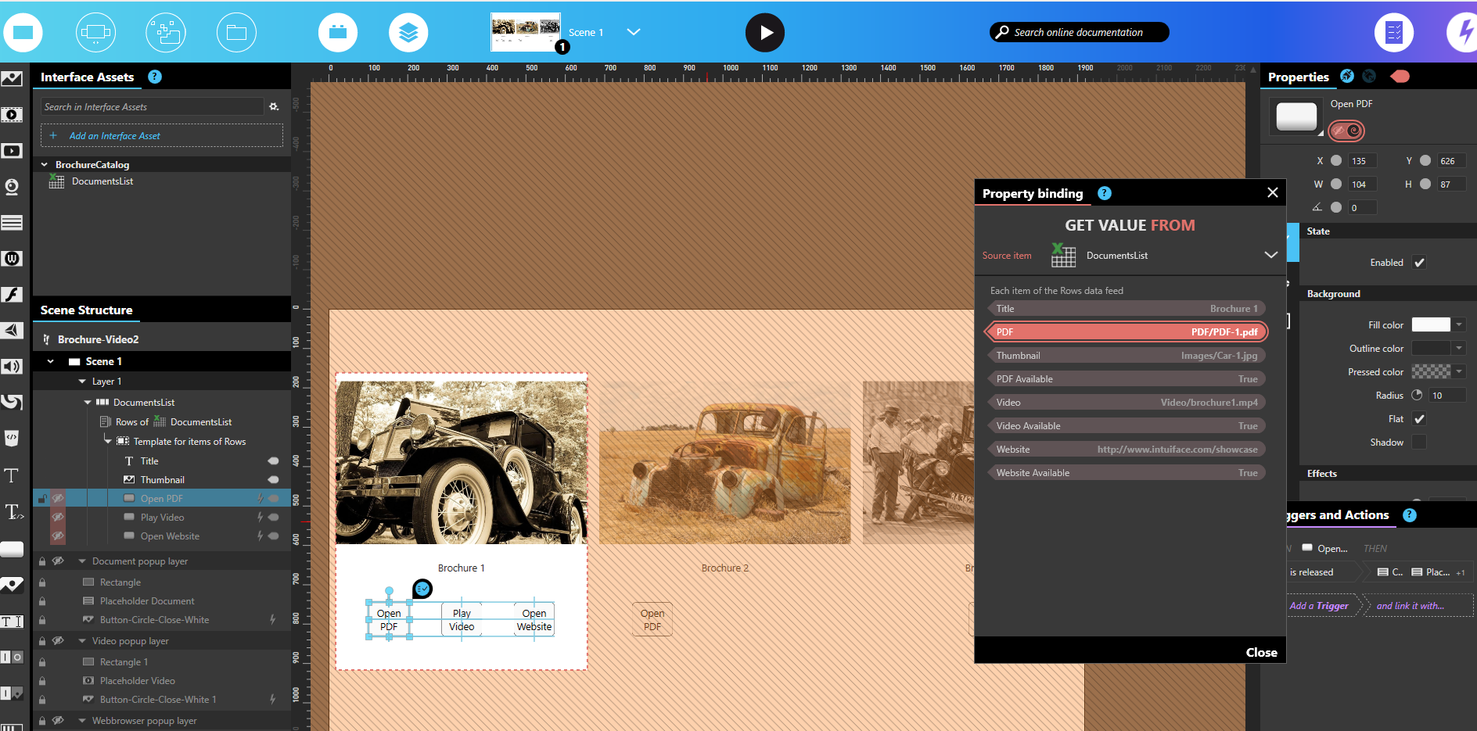Click the Outline color swatch

1431,348
